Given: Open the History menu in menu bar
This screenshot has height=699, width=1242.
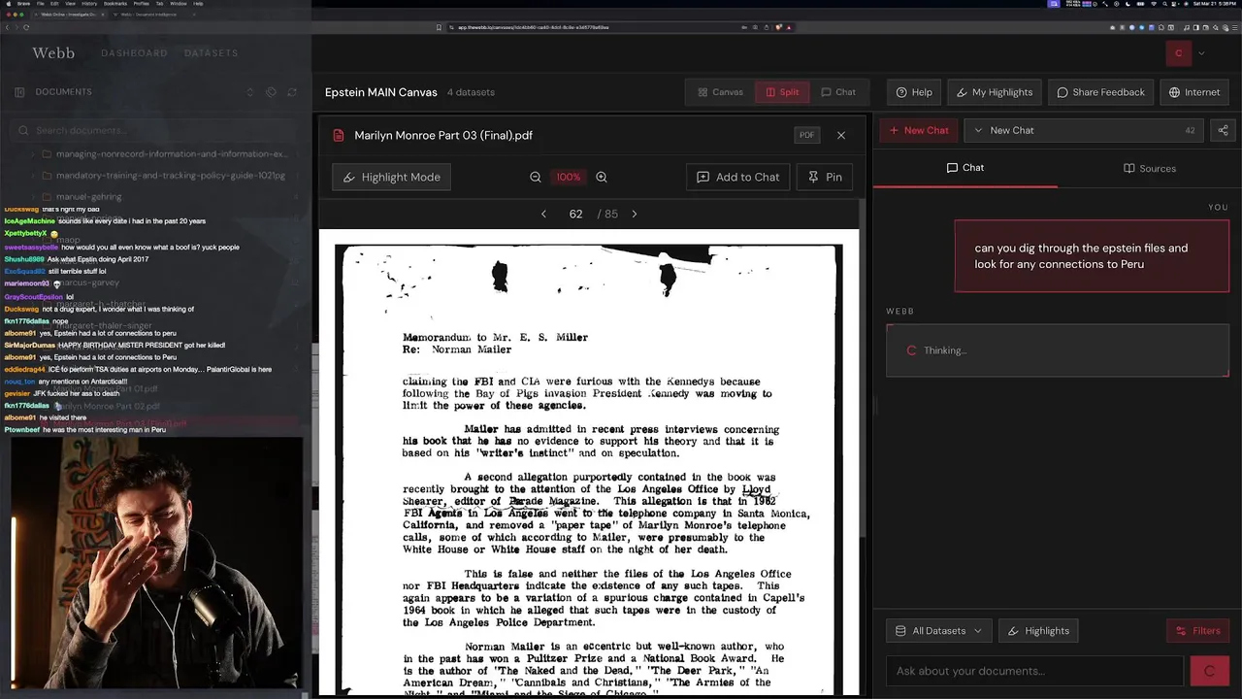Looking at the screenshot, I should [89, 4].
